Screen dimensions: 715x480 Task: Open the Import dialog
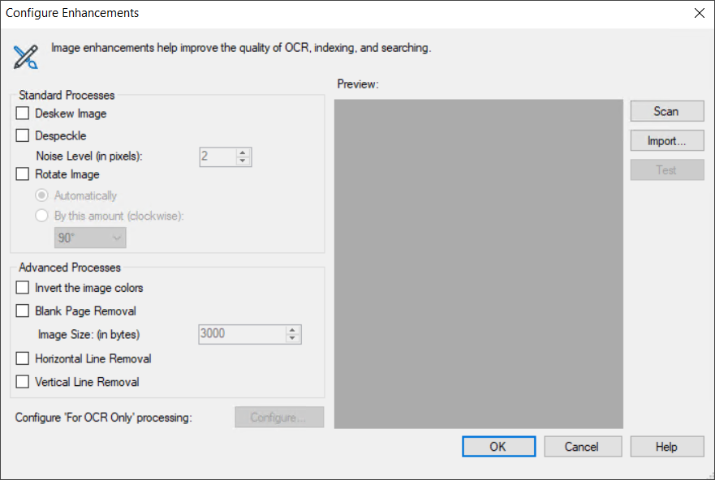click(x=666, y=140)
